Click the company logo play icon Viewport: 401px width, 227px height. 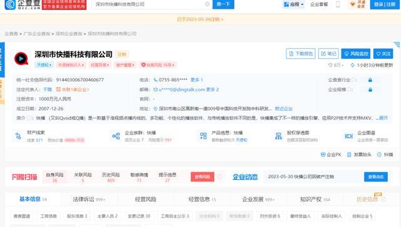pos(21,59)
